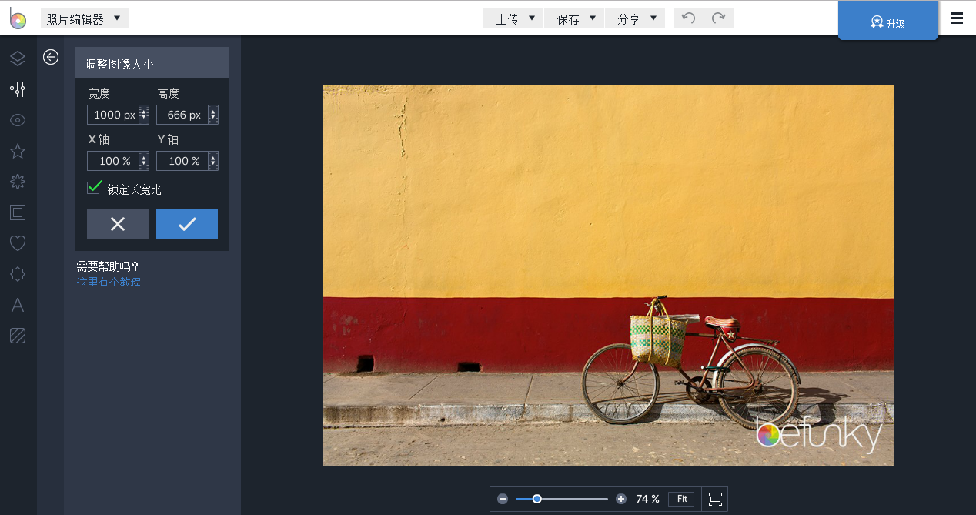Click the back arrow in the resize panel
The width and height of the screenshot is (976, 515).
pos(51,57)
